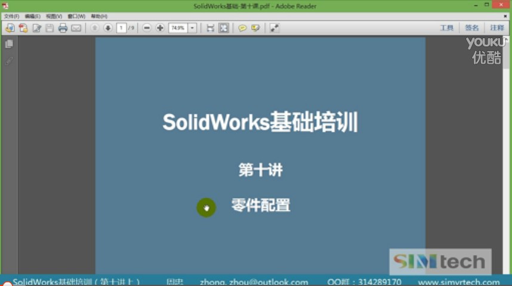Minimize the Adobe Reader window
Screen dimensions: 512x286
476,5
